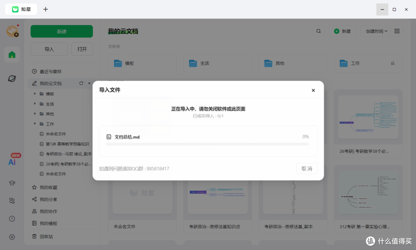This screenshot has width=416, height=250.
Task: Close the 导入文件 dialog
Action: (313, 90)
